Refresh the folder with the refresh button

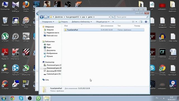112,17
